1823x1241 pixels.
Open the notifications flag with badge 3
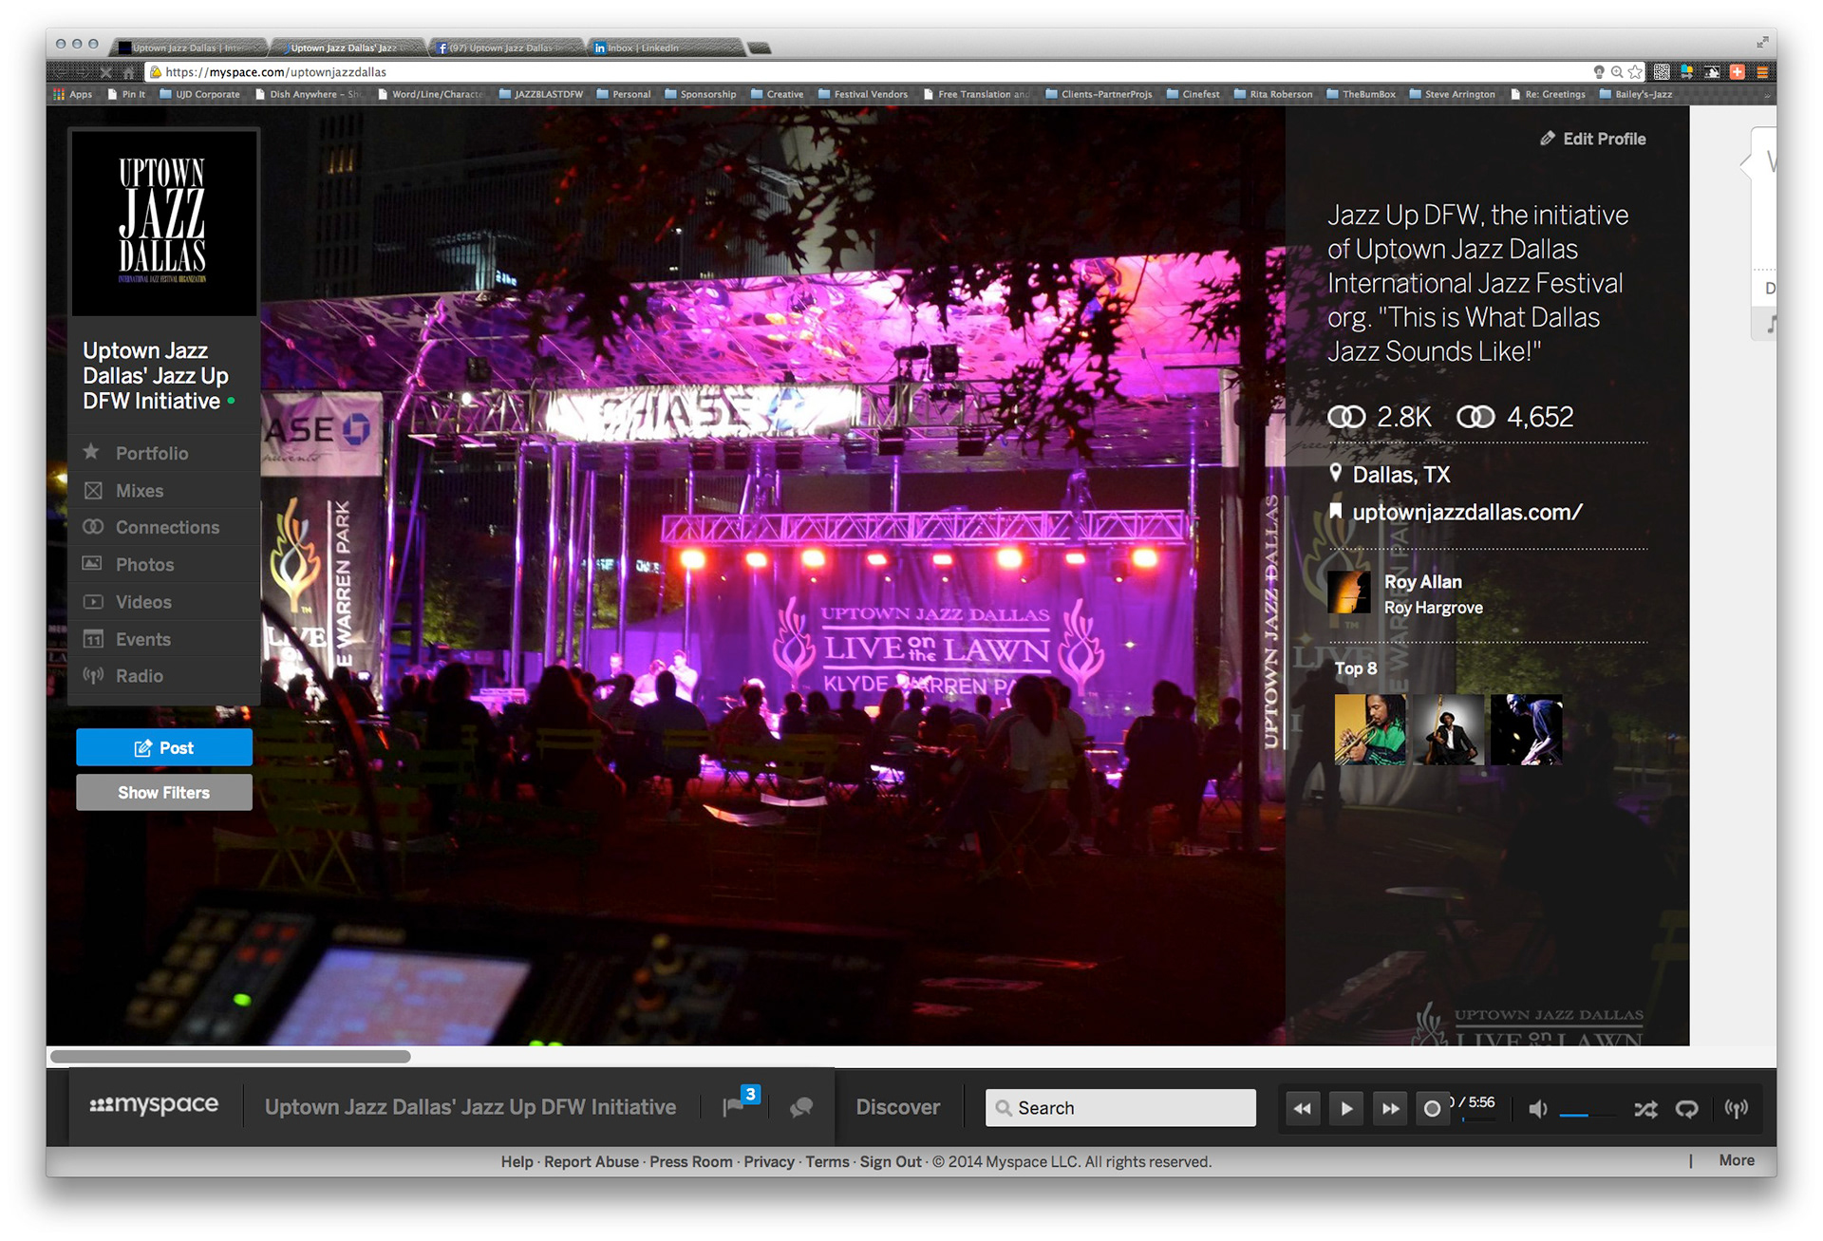point(741,1102)
